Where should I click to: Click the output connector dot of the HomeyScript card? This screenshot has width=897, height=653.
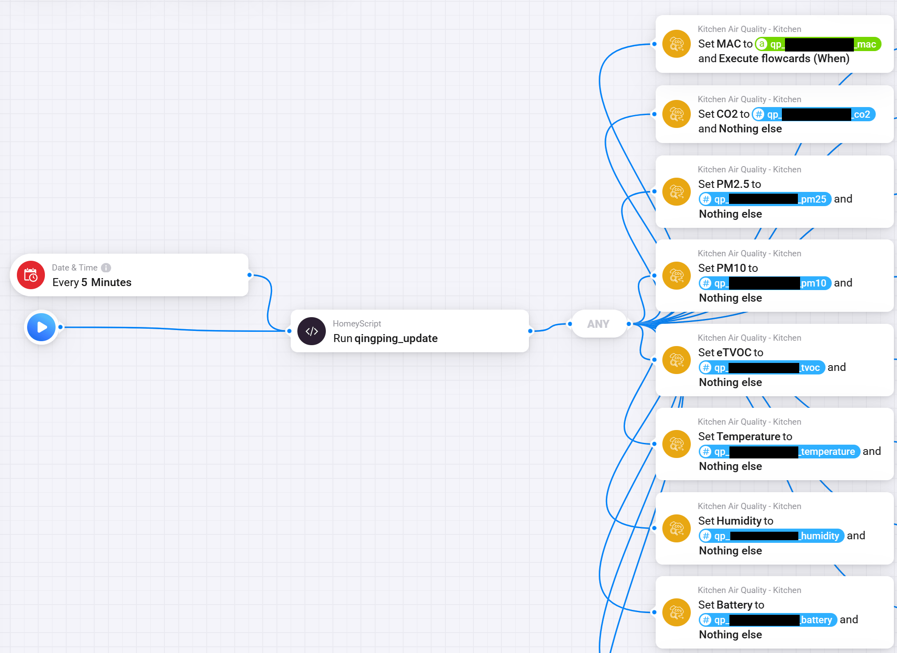[x=530, y=331]
